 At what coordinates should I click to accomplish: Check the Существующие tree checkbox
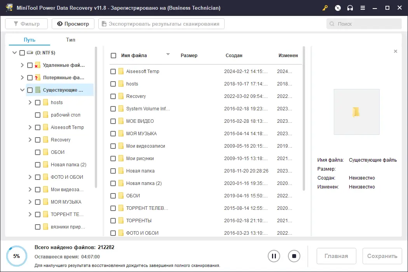click(30, 90)
